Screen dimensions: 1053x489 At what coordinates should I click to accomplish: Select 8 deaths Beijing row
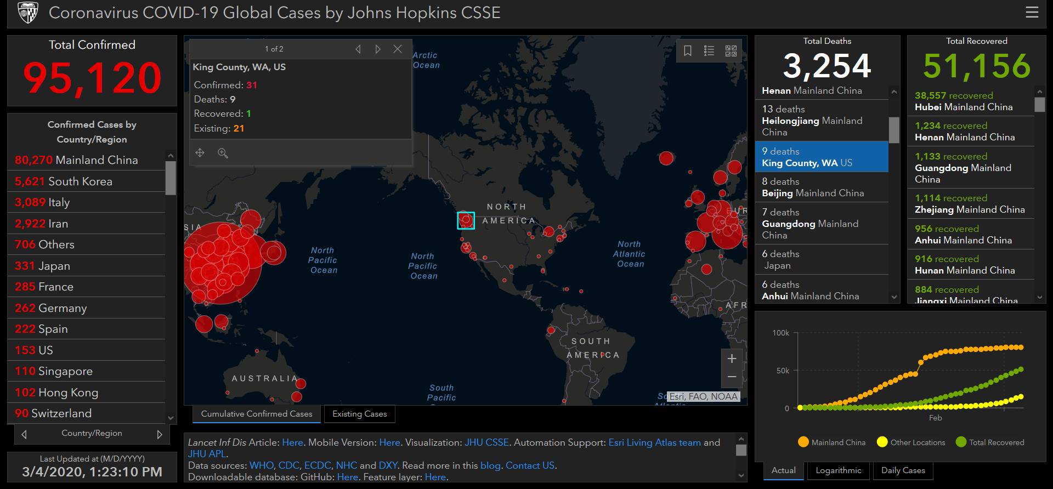click(x=822, y=187)
